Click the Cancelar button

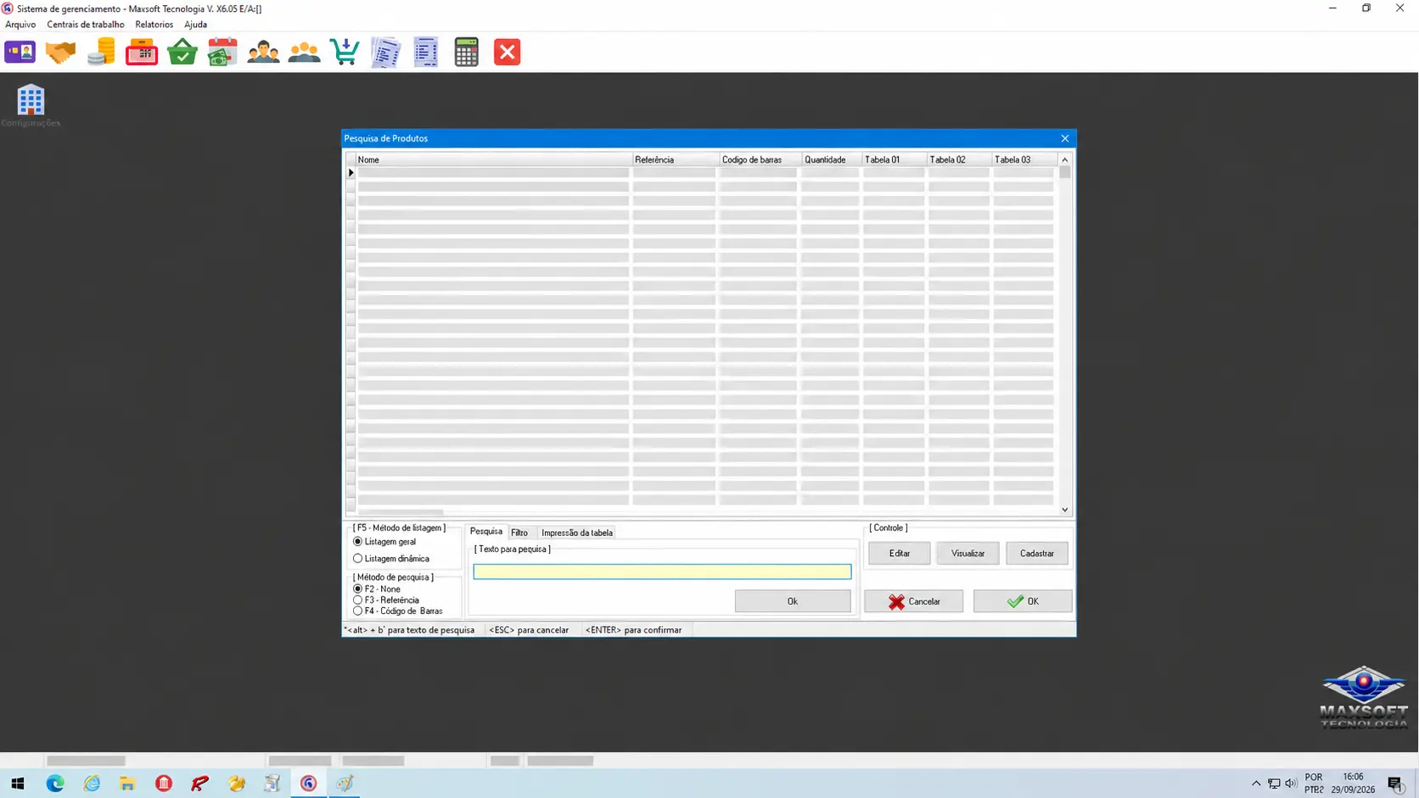tap(913, 601)
